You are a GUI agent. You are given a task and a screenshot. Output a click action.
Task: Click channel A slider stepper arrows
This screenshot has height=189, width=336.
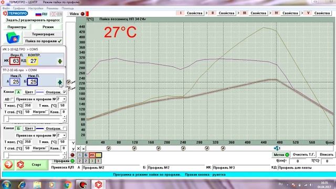tap(65, 119)
